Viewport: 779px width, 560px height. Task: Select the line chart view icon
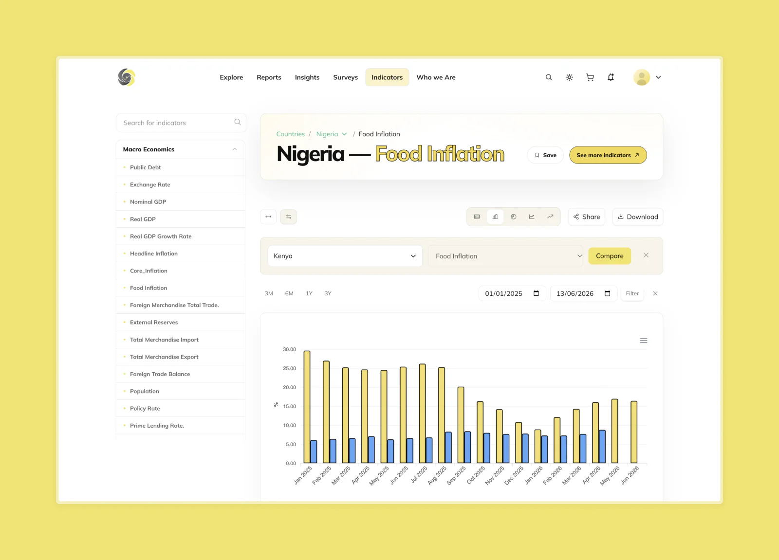pos(532,217)
